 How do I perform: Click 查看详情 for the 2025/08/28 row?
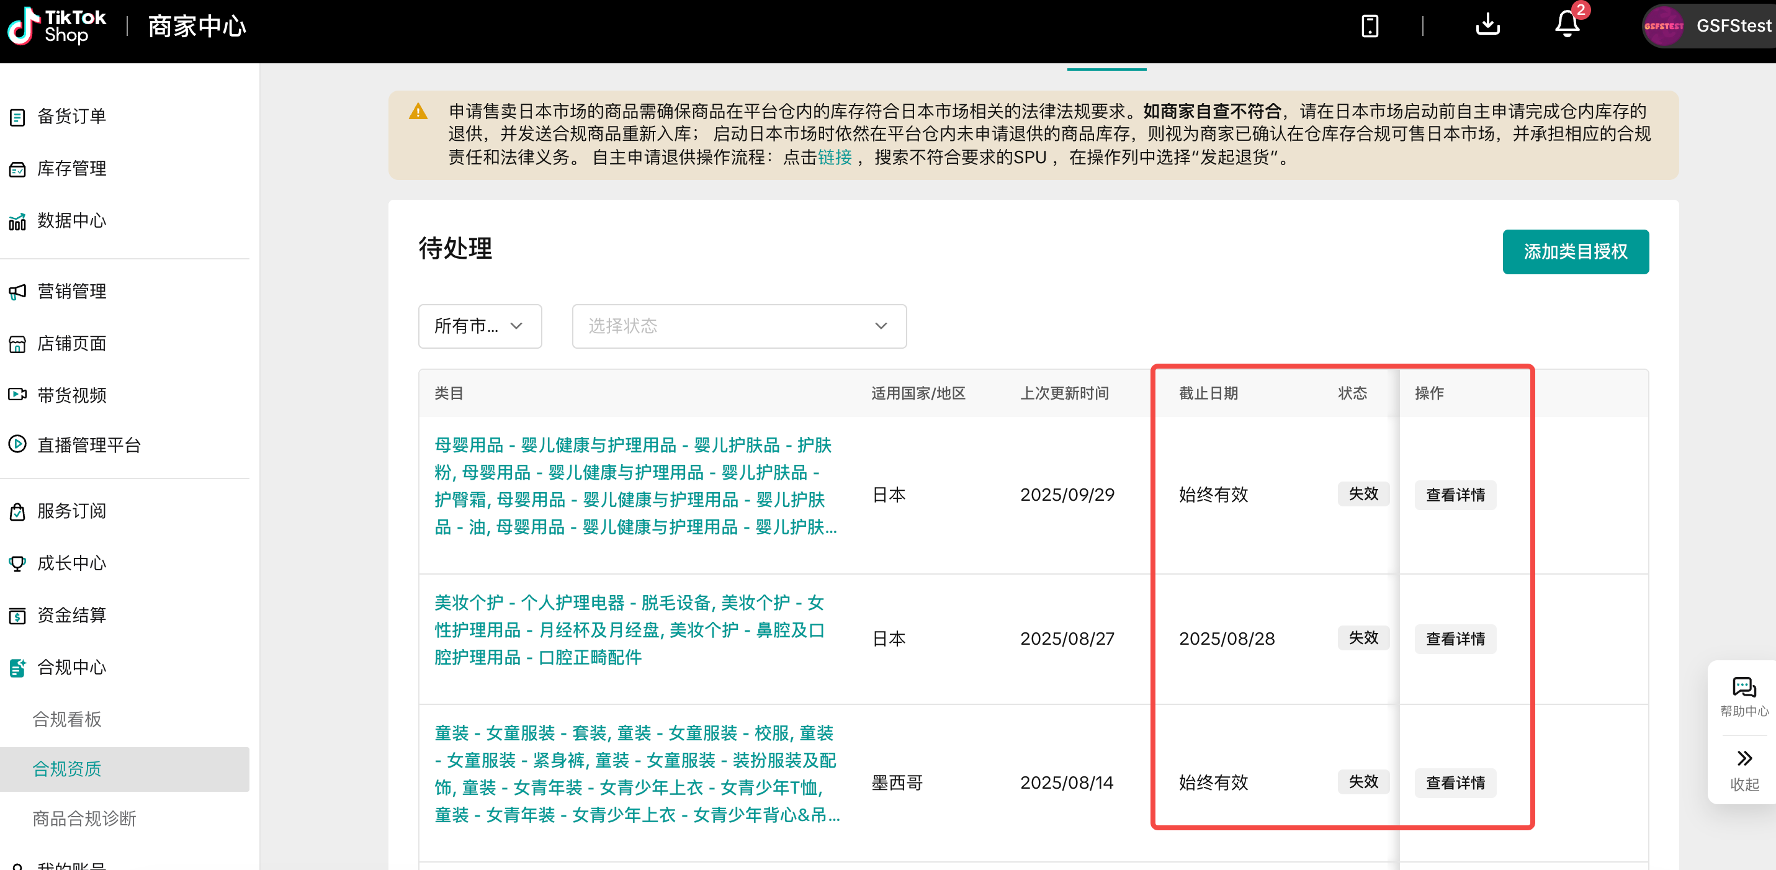(1455, 639)
